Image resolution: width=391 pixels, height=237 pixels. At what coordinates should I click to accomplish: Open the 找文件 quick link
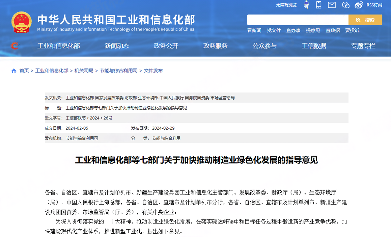[x=274, y=30]
